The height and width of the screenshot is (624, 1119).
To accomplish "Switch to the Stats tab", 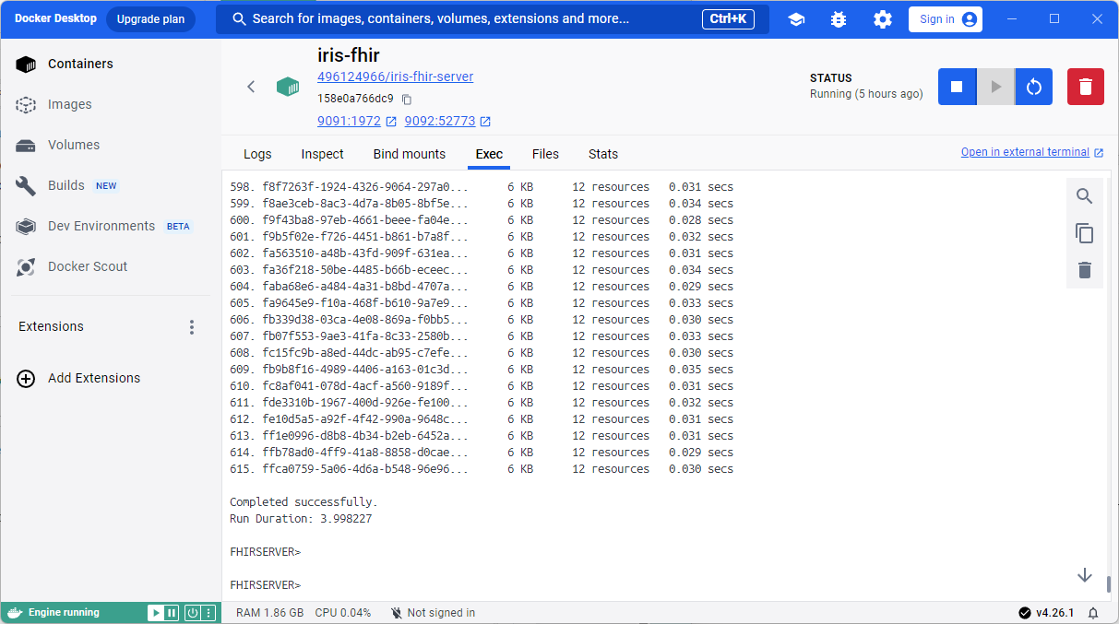I will tap(602, 154).
